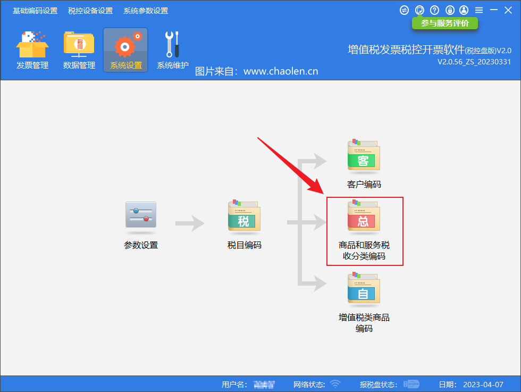This screenshot has height=392, width=521.
Task: Open 税控设备设置 menu
Action: (90, 11)
